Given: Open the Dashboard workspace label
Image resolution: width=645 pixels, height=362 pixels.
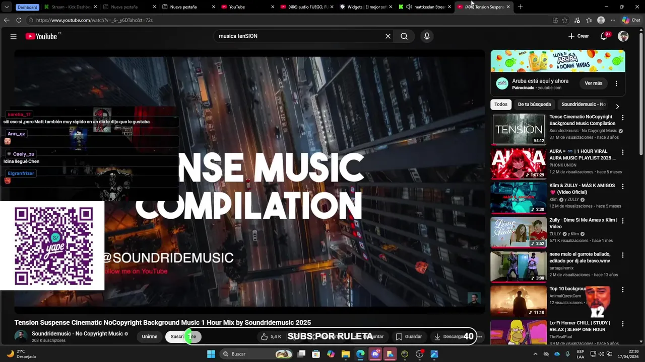Looking at the screenshot, I should click(27, 7).
